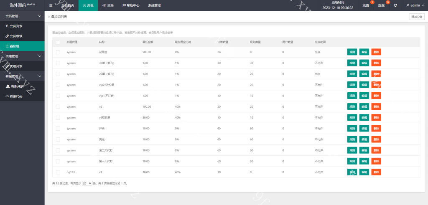
Task: Check the checkbox for vip2打针2单 row
Action: click(x=58, y=85)
